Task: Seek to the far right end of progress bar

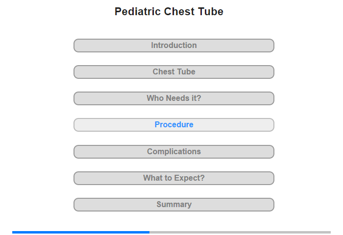Action: click(330, 232)
